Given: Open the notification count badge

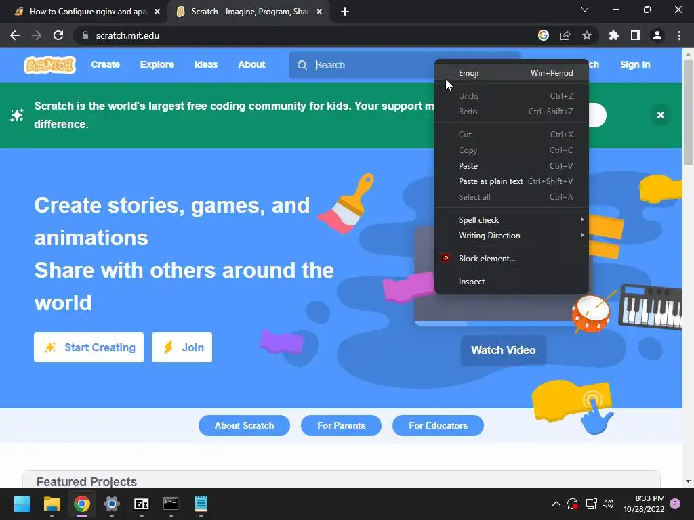Looking at the screenshot, I should [675, 504].
